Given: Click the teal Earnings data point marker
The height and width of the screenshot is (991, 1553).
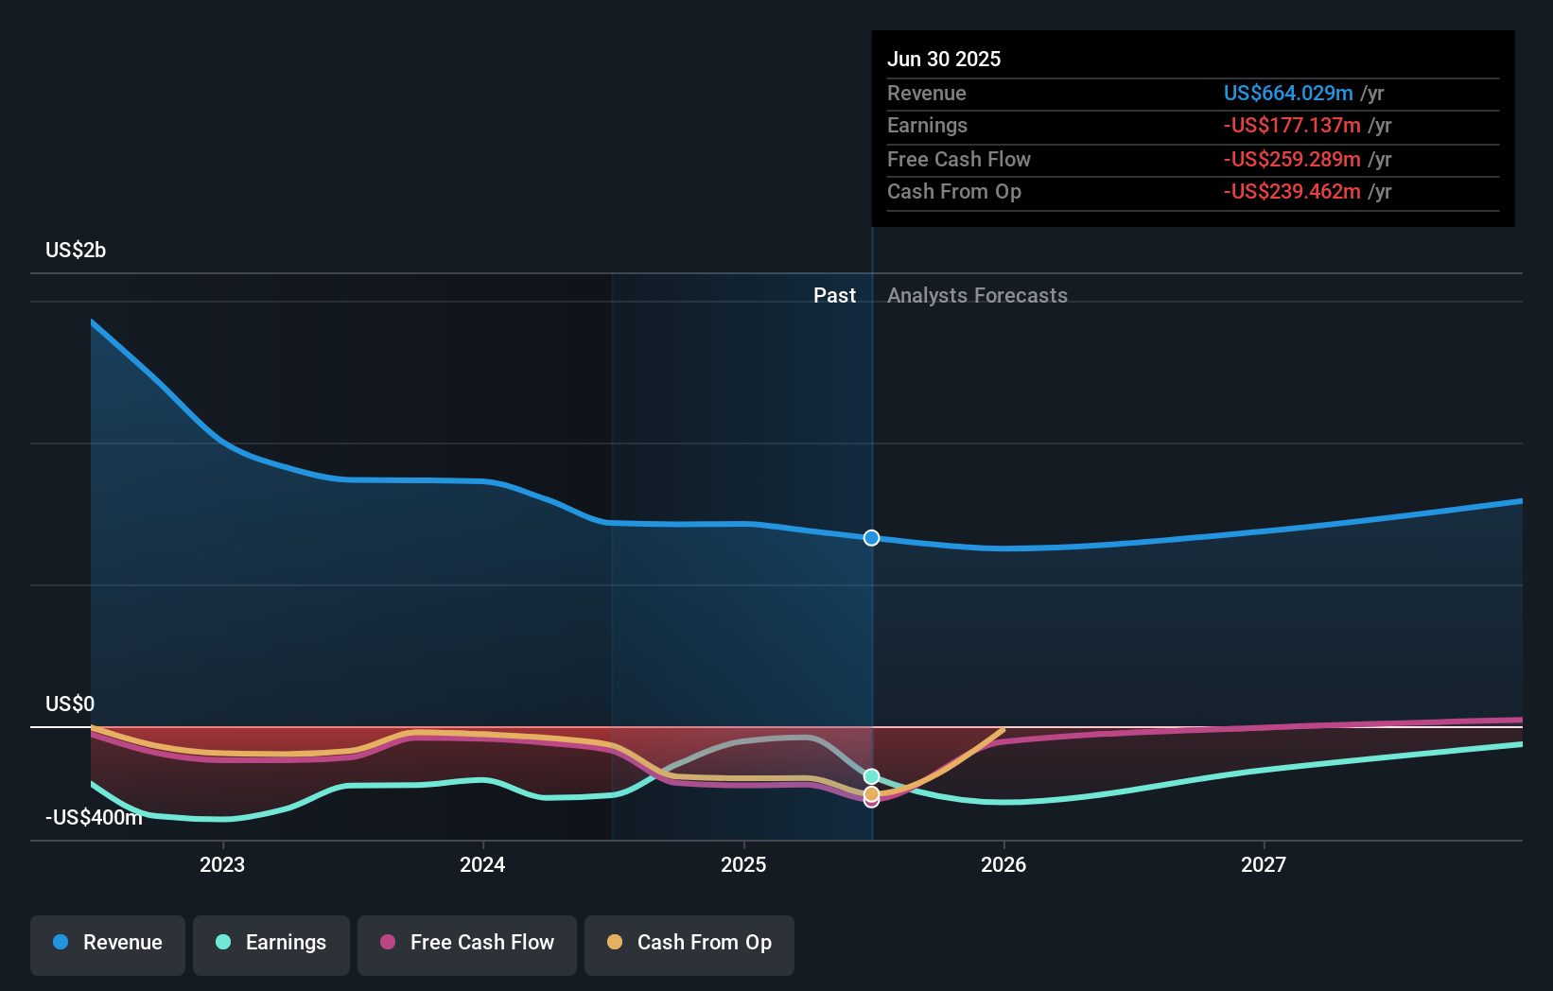Looking at the screenshot, I should point(872,776).
